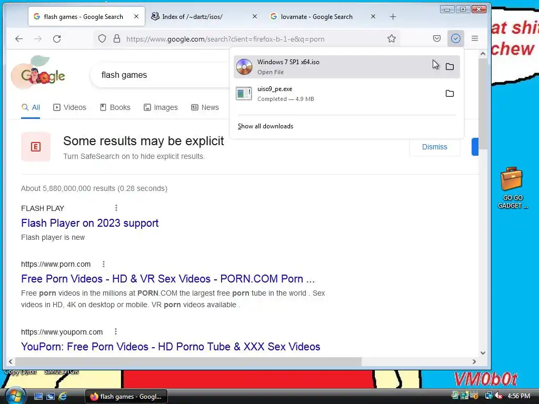
Task: Switch to News search results
Action: coord(205,107)
